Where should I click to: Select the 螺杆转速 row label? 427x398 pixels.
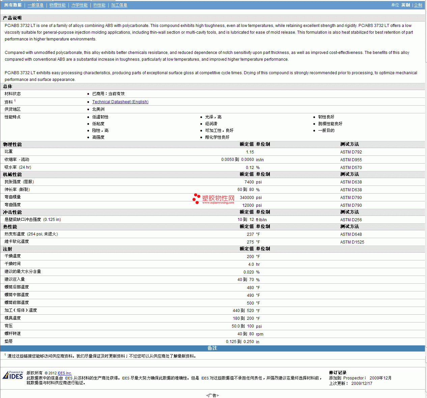tap(13, 334)
